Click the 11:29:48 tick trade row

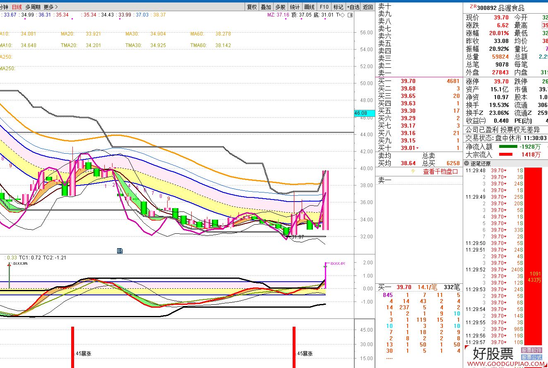click(495, 171)
